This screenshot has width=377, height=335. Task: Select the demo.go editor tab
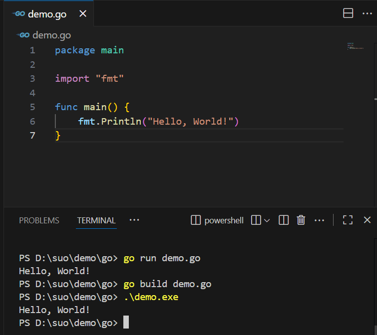pos(49,13)
